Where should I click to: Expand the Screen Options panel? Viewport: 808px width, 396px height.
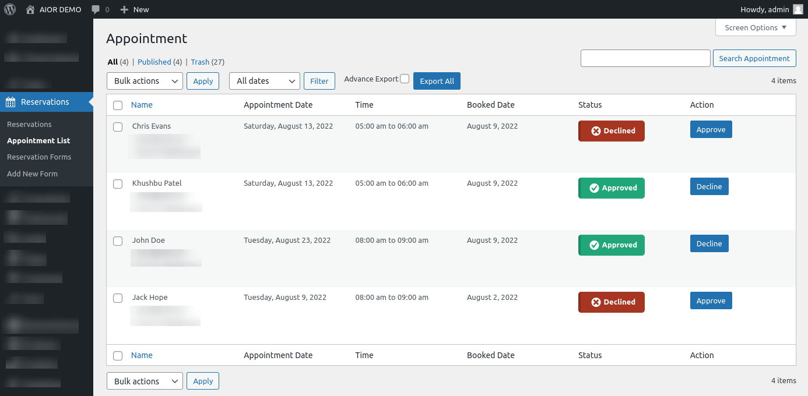755,27
